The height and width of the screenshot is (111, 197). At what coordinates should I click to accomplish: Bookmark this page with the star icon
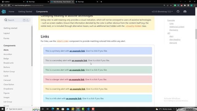171,6
